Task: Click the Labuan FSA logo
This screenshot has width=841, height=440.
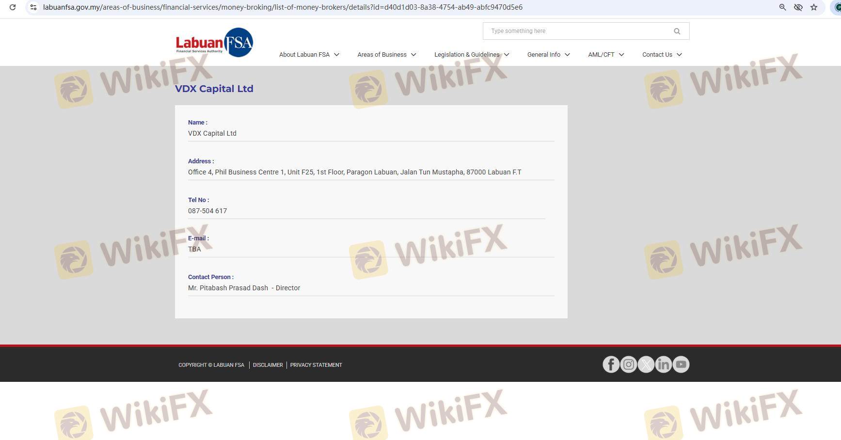Action: 214,43
